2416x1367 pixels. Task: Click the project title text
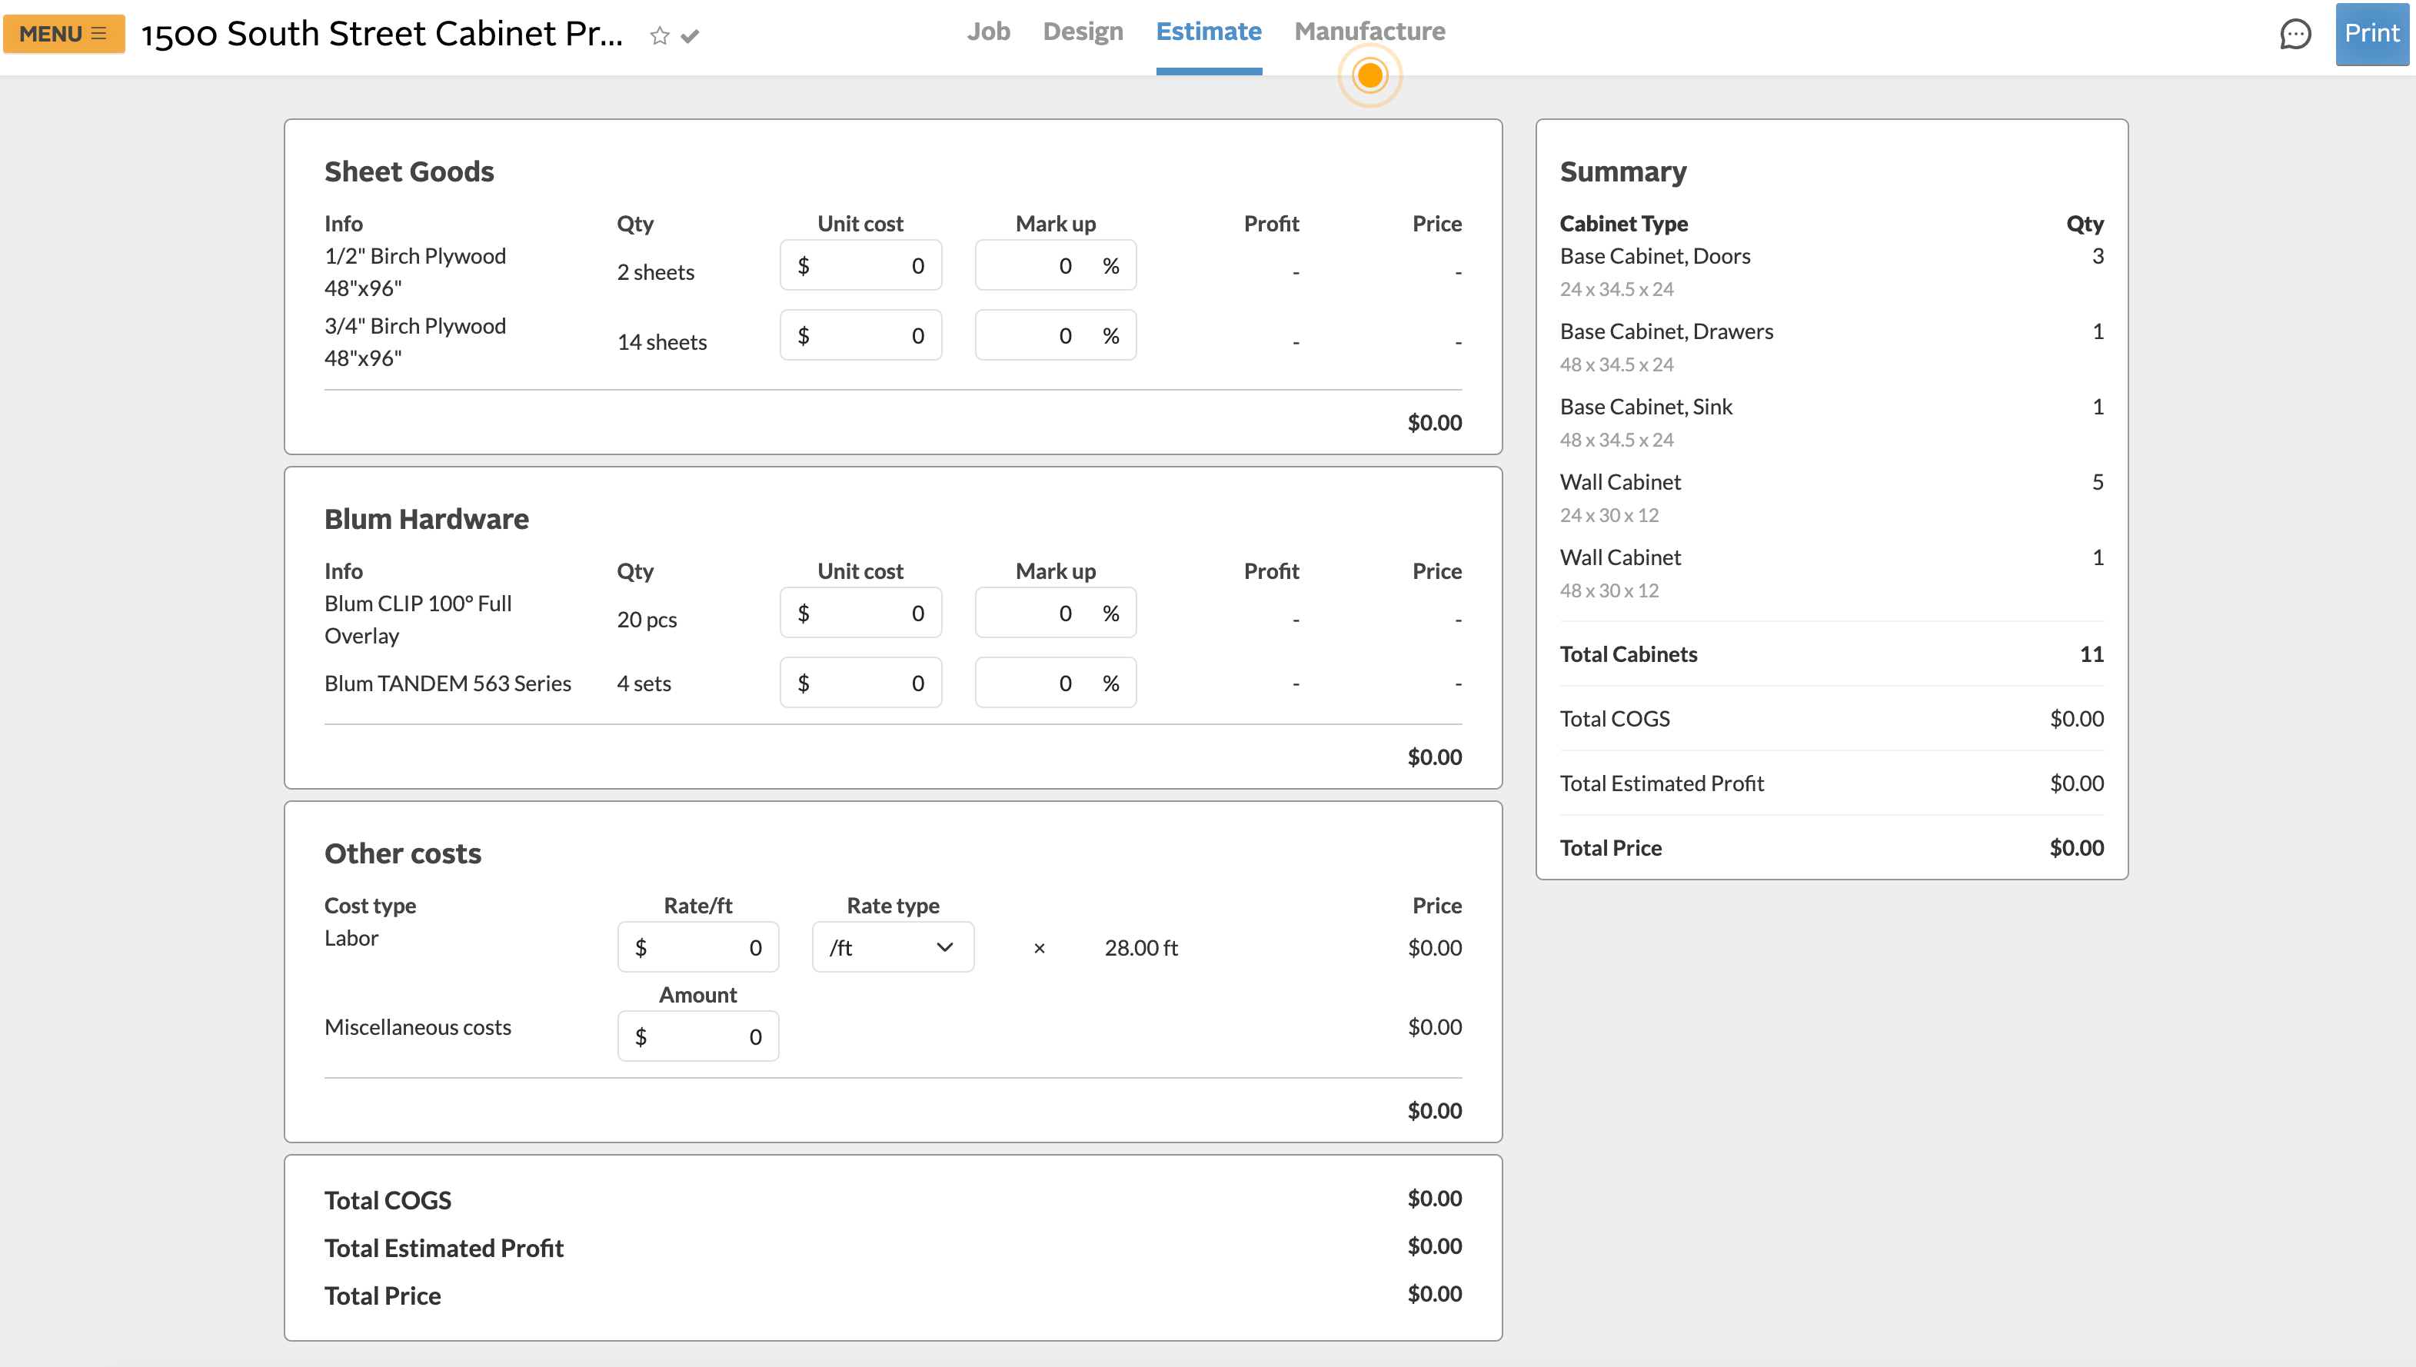click(382, 34)
